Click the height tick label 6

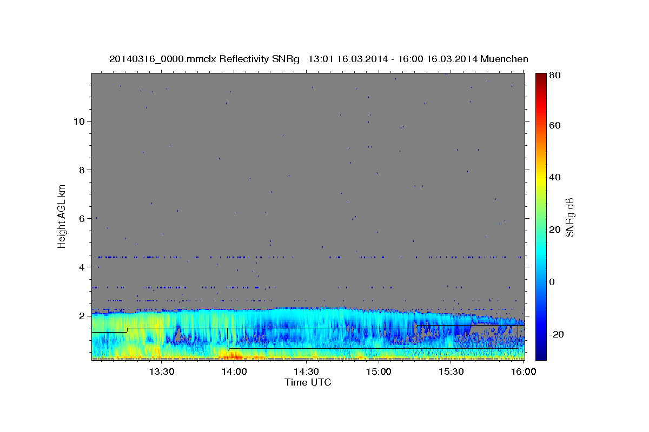click(82, 218)
